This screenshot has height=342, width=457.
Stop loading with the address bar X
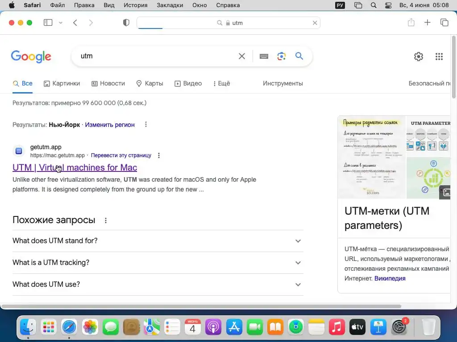pyautogui.click(x=315, y=23)
